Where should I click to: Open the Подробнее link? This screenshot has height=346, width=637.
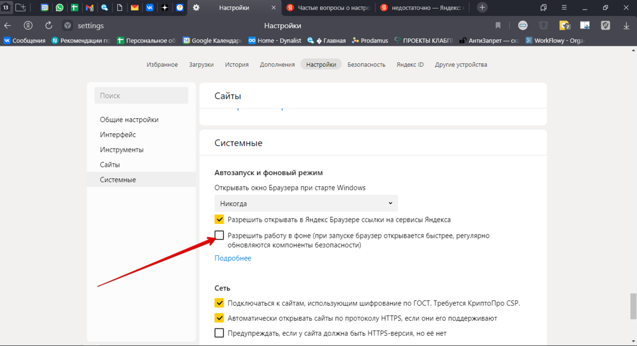point(233,258)
